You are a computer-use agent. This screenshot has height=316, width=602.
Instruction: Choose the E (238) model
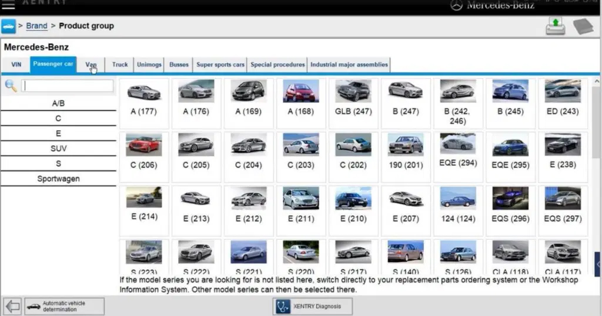563,157
